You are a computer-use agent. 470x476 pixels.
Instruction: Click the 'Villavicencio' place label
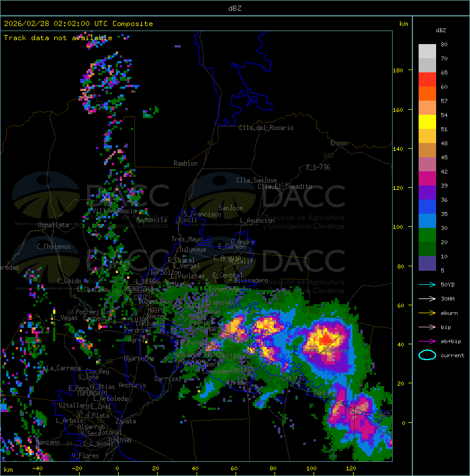(x=114, y=211)
